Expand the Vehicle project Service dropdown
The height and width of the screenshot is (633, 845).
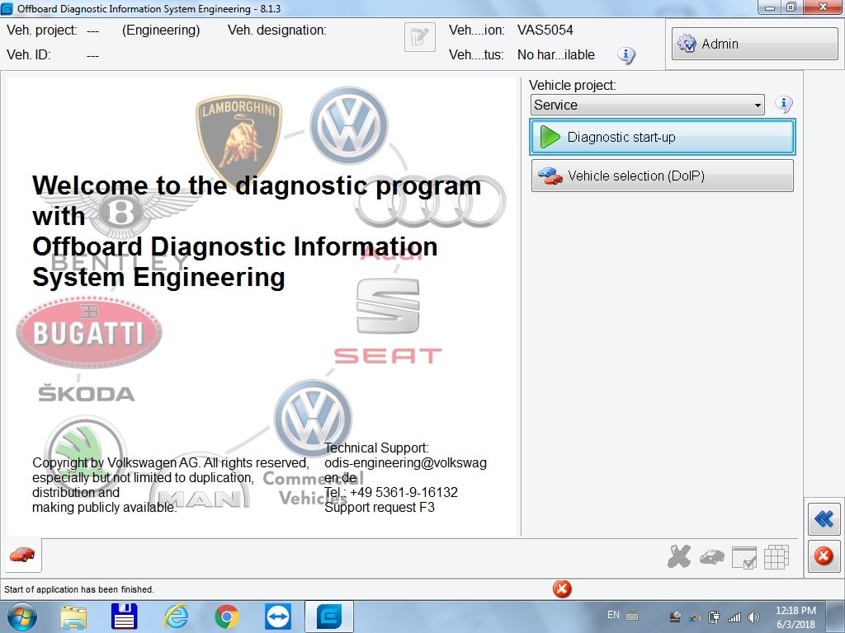[x=647, y=105]
